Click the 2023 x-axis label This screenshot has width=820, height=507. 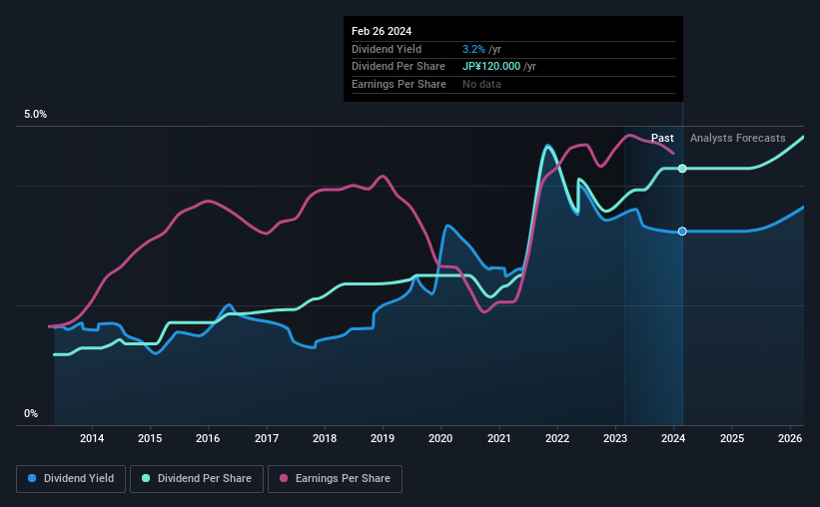[x=615, y=438]
